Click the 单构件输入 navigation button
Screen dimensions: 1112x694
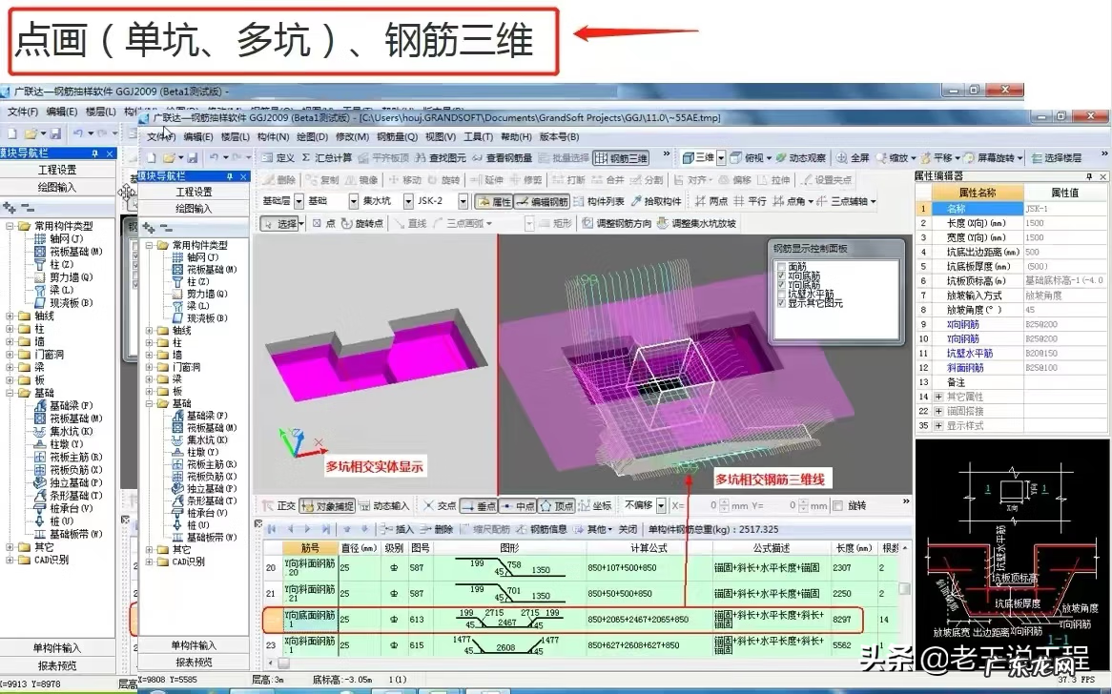click(x=195, y=645)
